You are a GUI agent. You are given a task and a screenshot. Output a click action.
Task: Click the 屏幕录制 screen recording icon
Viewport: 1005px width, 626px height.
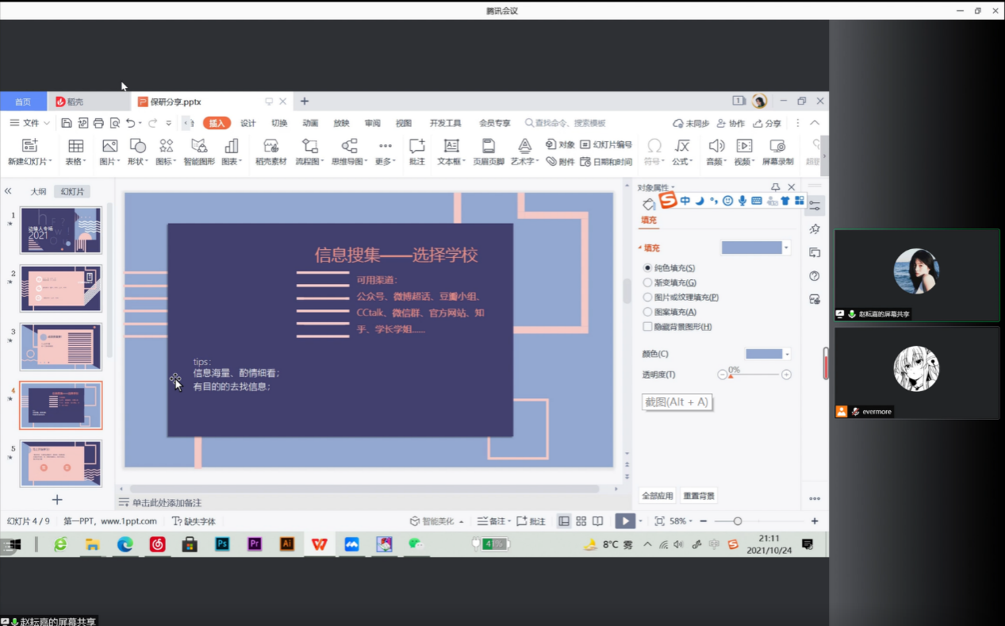pyautogui.click(x=777, y=146)
